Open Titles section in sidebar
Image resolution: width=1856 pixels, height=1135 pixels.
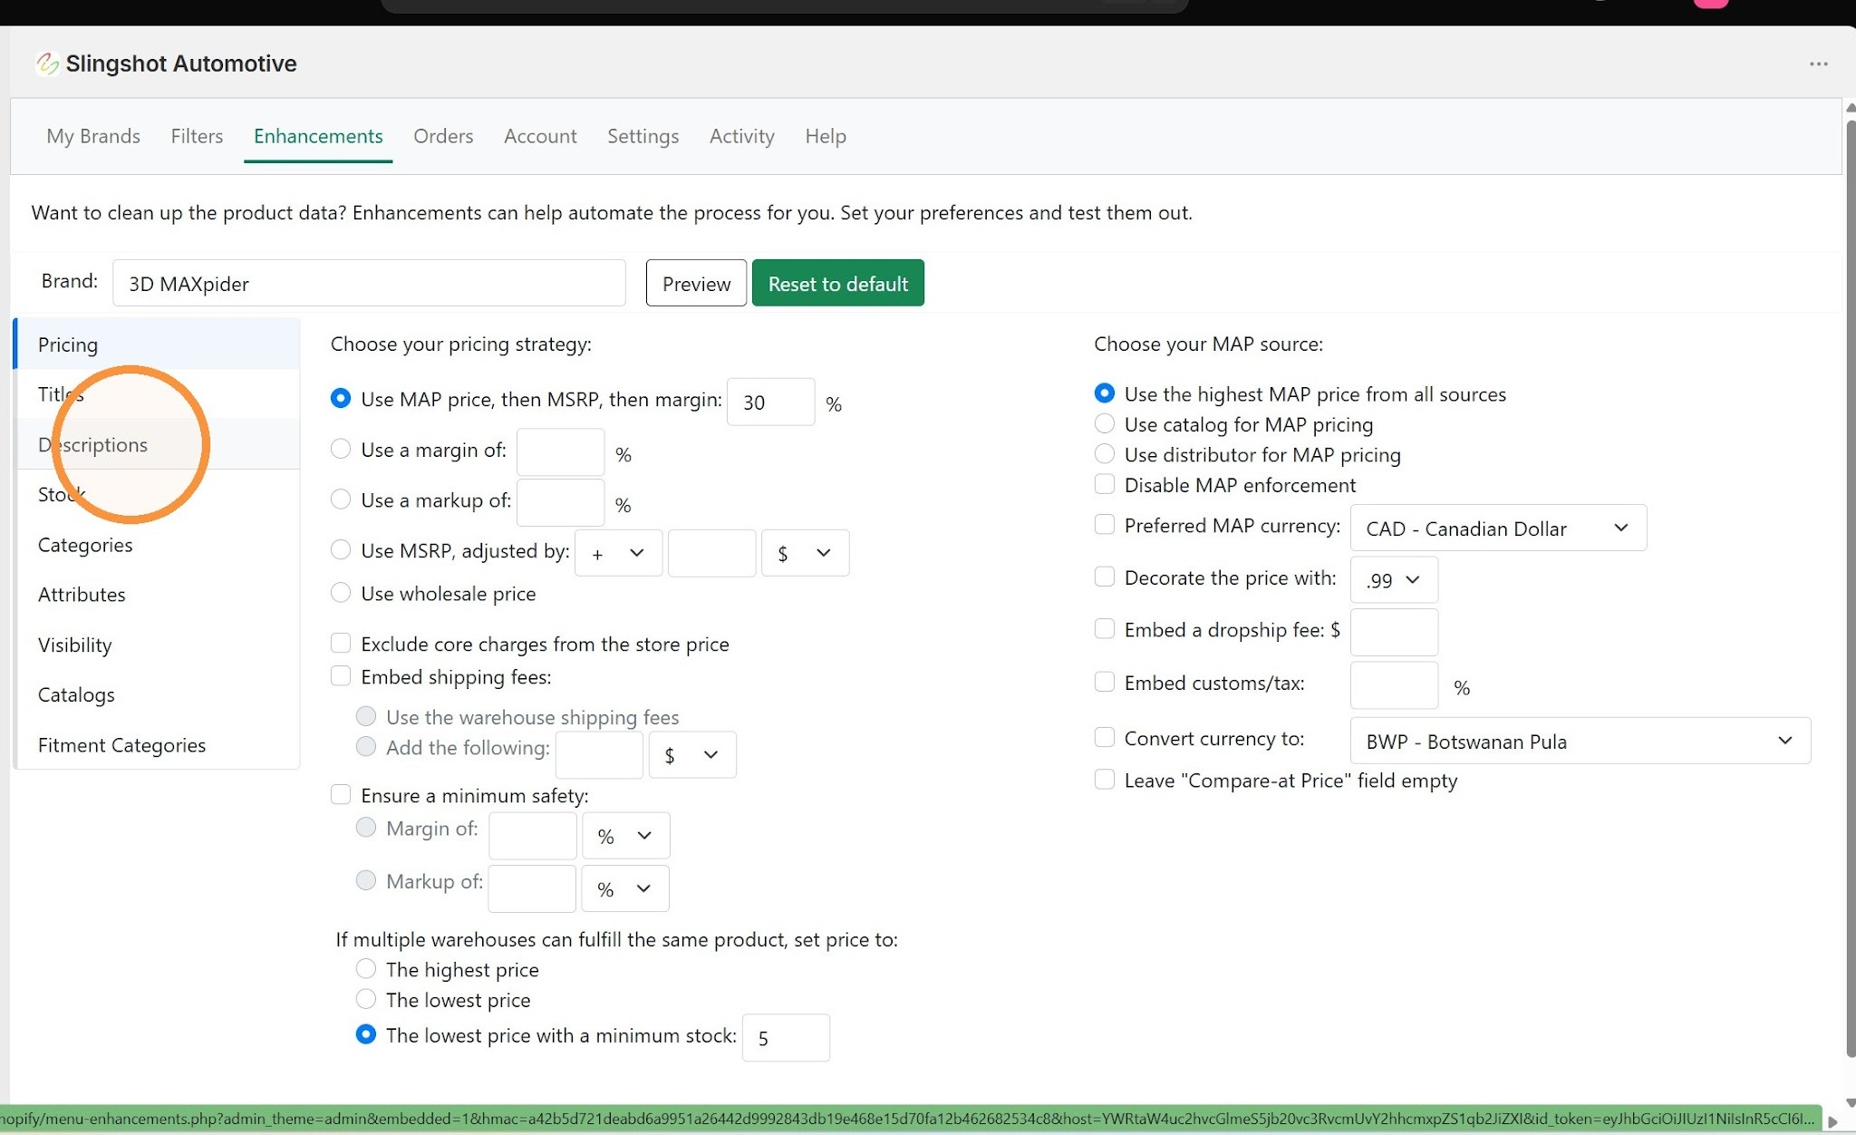click(158, 394)
